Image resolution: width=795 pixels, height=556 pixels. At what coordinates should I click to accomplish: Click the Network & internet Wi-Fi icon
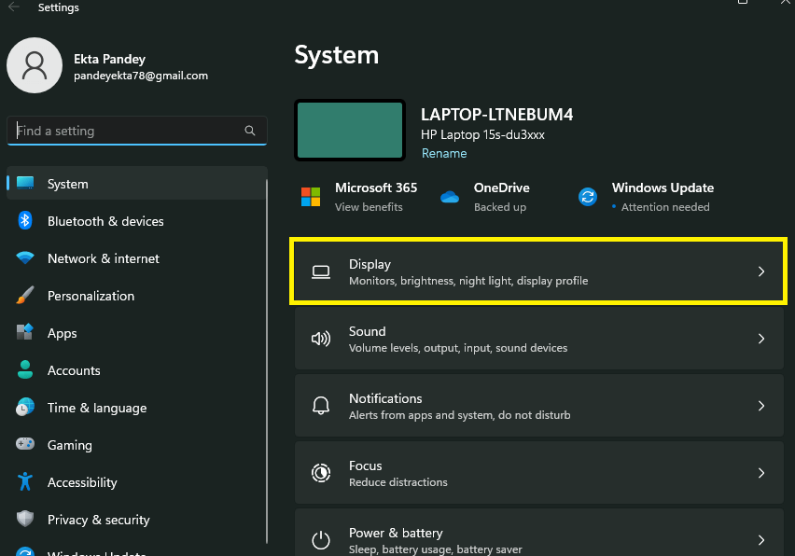pos(26,258)
